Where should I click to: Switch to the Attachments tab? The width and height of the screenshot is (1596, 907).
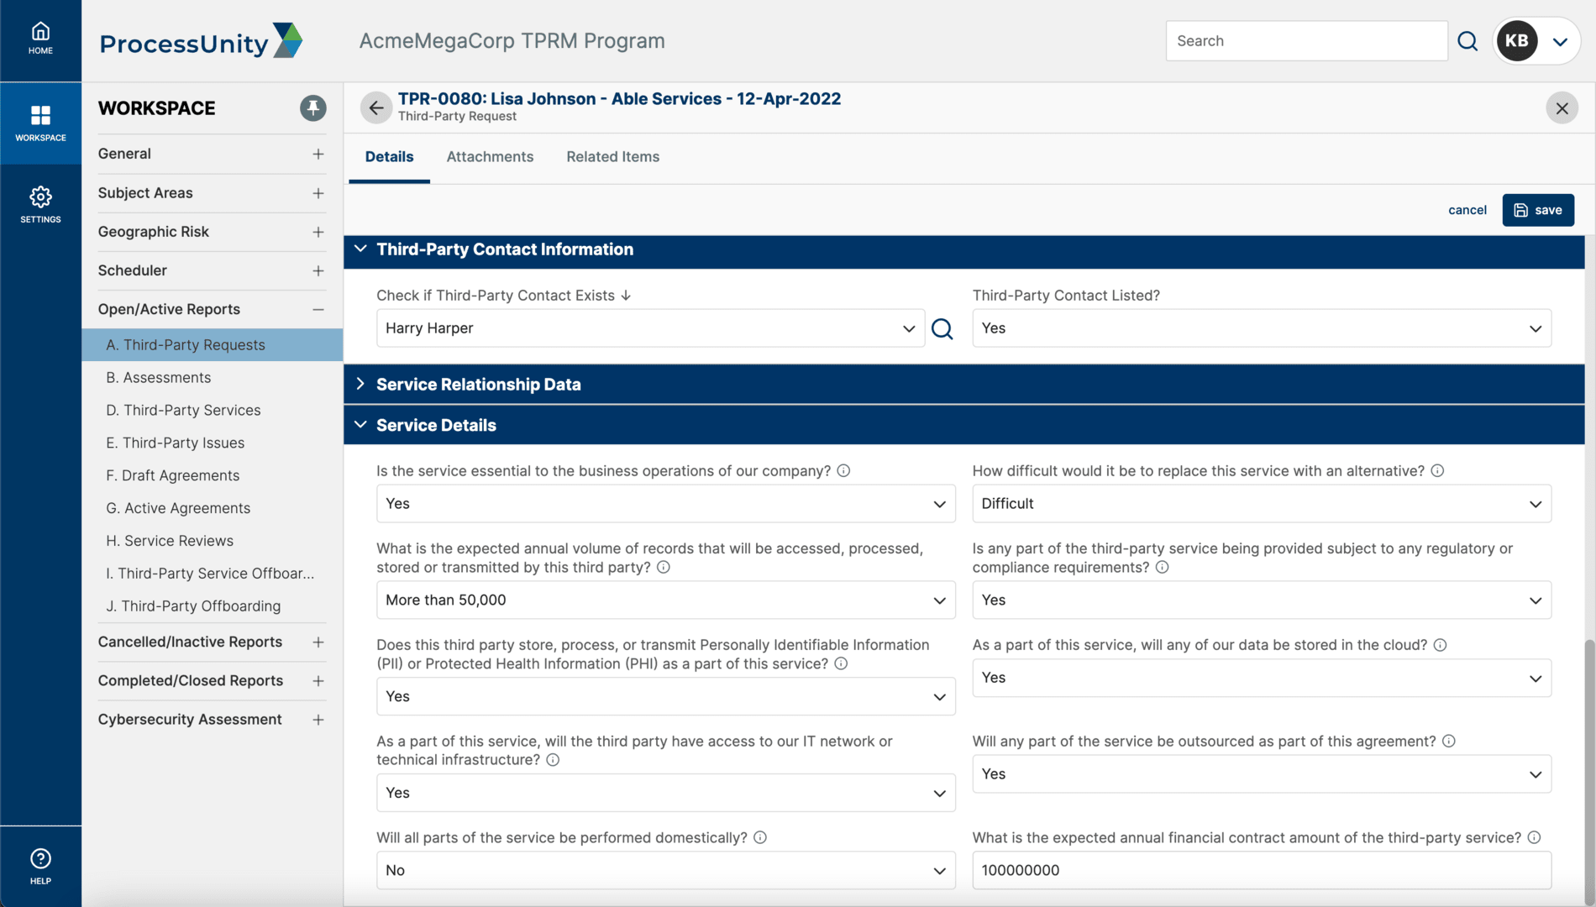tap(490, 157)
